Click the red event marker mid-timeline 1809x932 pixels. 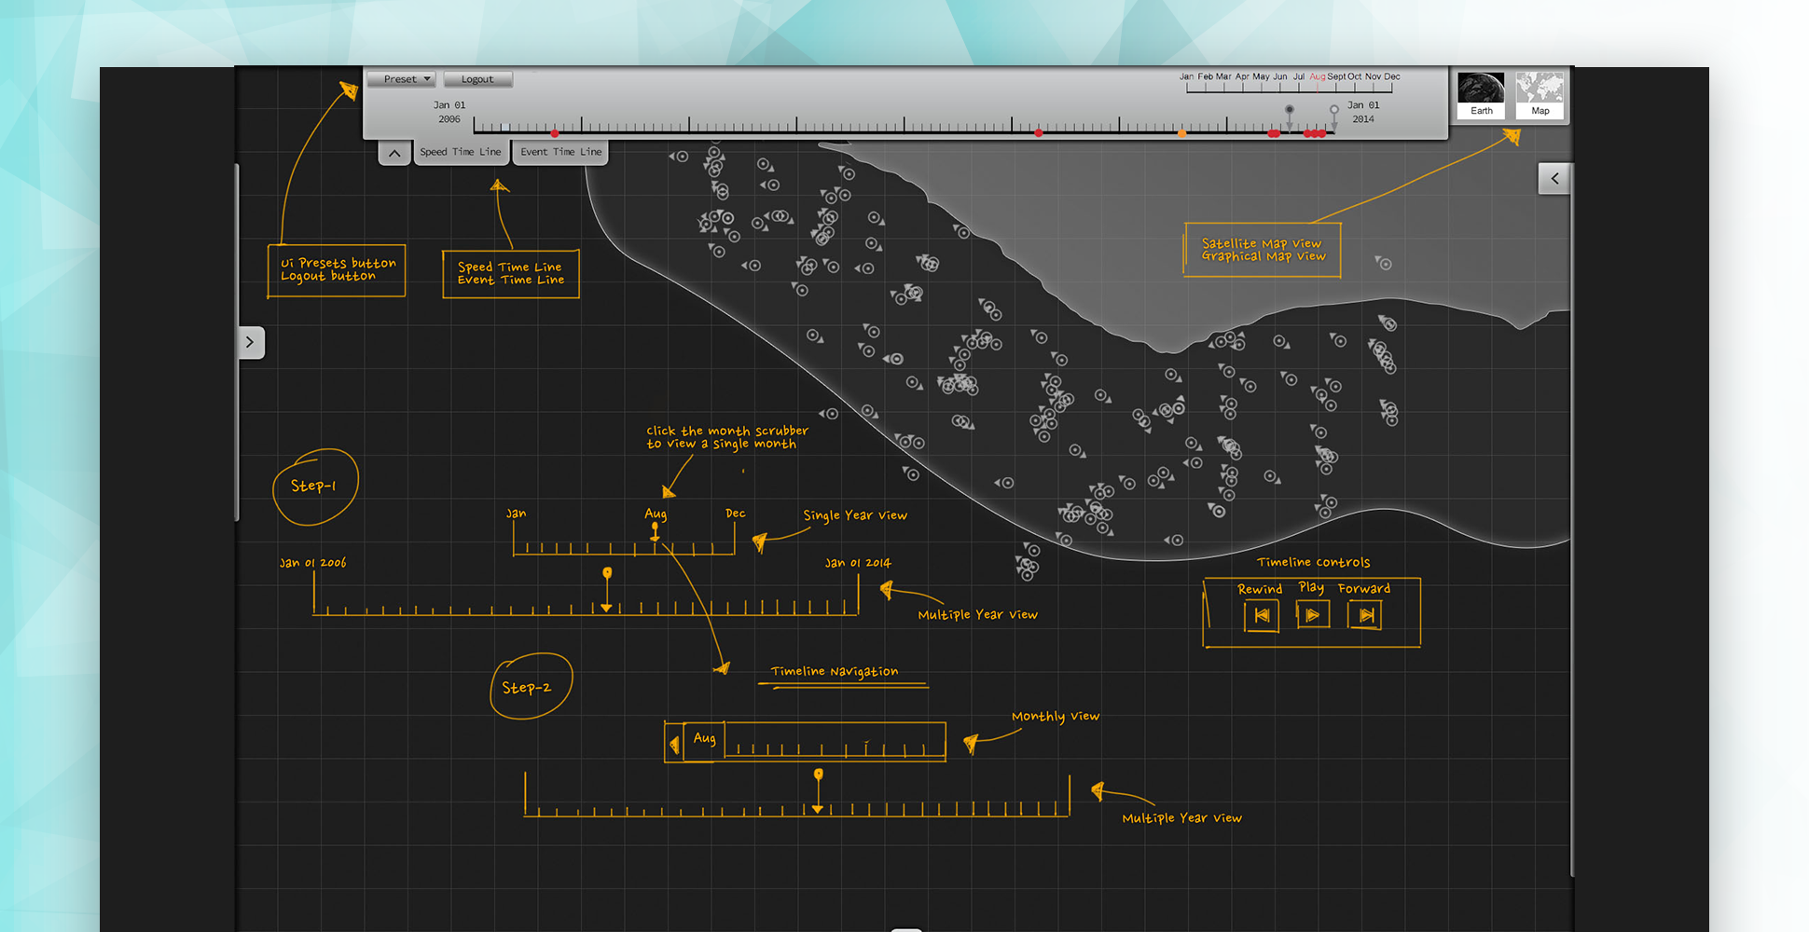pyautogui.click(x=1039, y=133)
